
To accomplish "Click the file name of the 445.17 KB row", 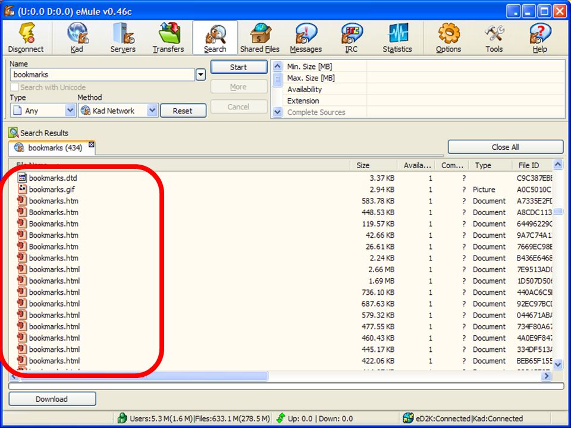I will pyautogui.click(x=54, y=349).
